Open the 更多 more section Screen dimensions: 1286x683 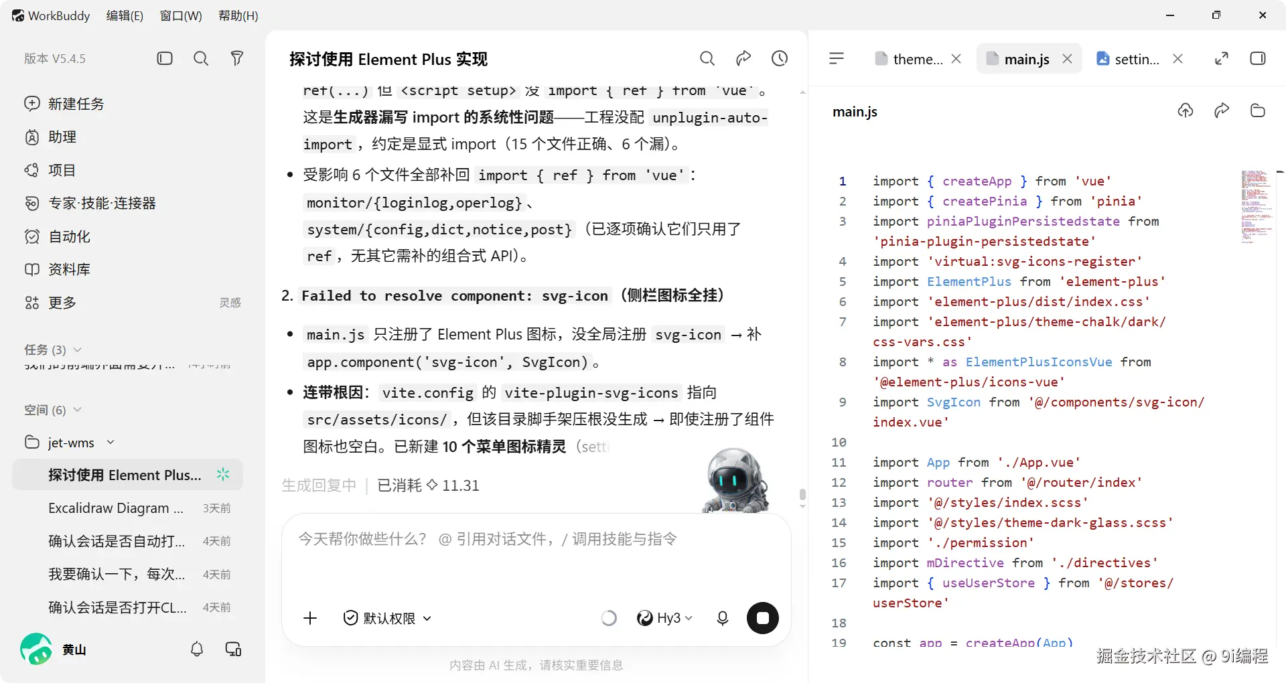click(x=50, y=303)
